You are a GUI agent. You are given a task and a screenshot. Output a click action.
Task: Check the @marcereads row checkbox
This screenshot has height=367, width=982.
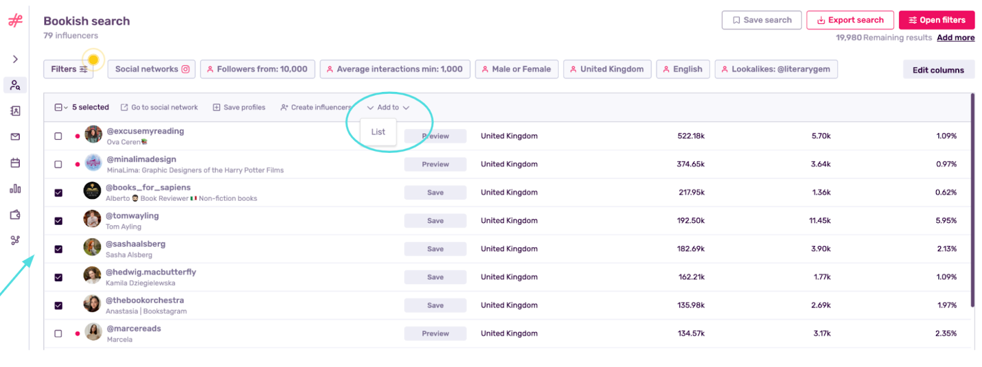pyautogui.click(x=58, y=334)
